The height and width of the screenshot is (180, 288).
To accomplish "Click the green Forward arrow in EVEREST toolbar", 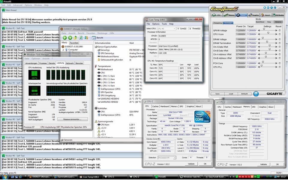I will (70, 38).
